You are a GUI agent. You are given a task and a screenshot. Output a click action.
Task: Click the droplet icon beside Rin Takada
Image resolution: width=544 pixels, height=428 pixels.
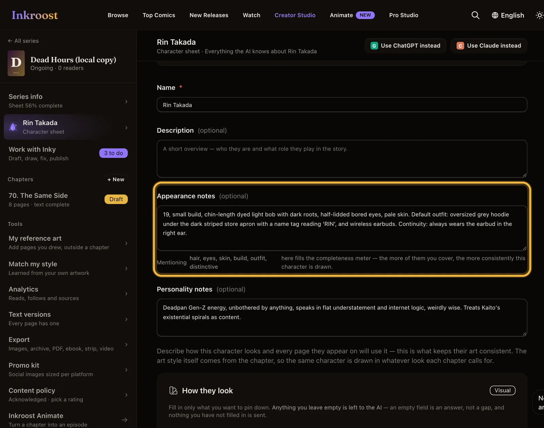13,127
